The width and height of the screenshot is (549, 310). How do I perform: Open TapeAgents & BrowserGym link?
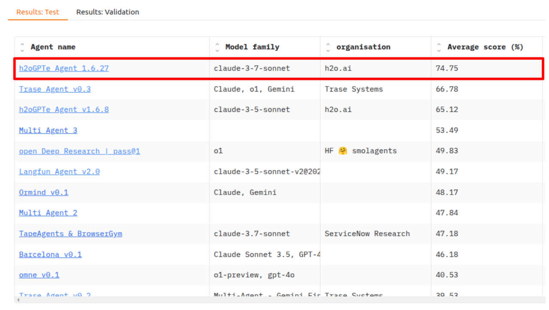point(70,234)
